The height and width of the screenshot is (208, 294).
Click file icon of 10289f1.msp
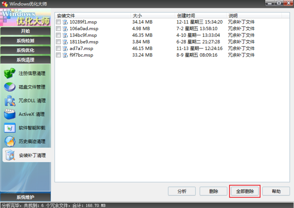tap(65, 22)
